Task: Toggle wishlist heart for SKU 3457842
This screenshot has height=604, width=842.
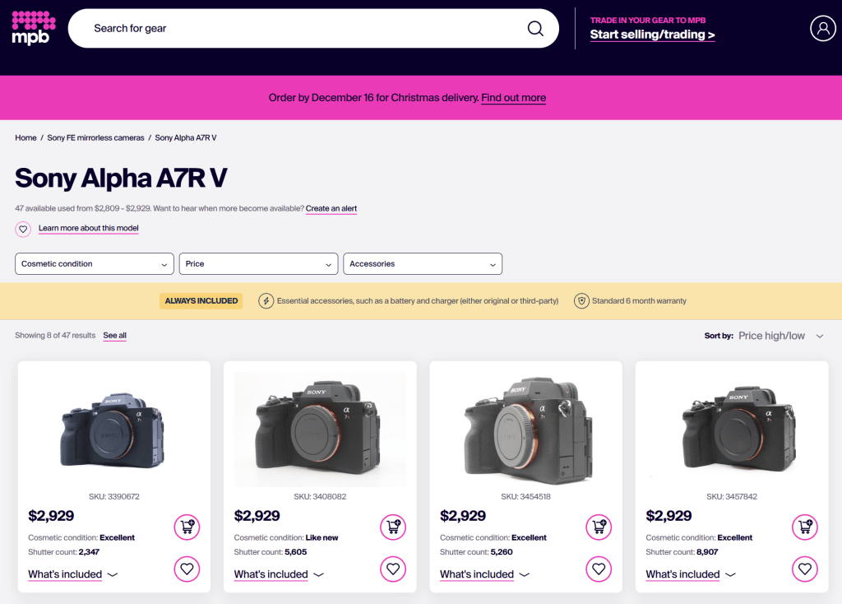Action: coord(805,569)
